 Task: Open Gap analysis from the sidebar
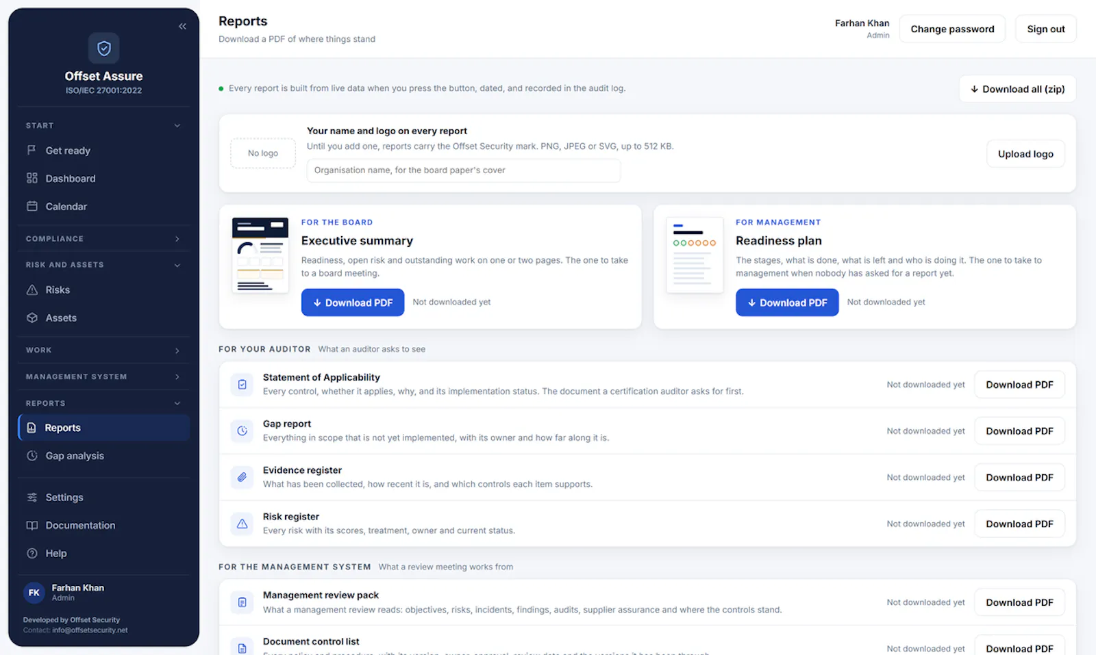coord(103,456)
